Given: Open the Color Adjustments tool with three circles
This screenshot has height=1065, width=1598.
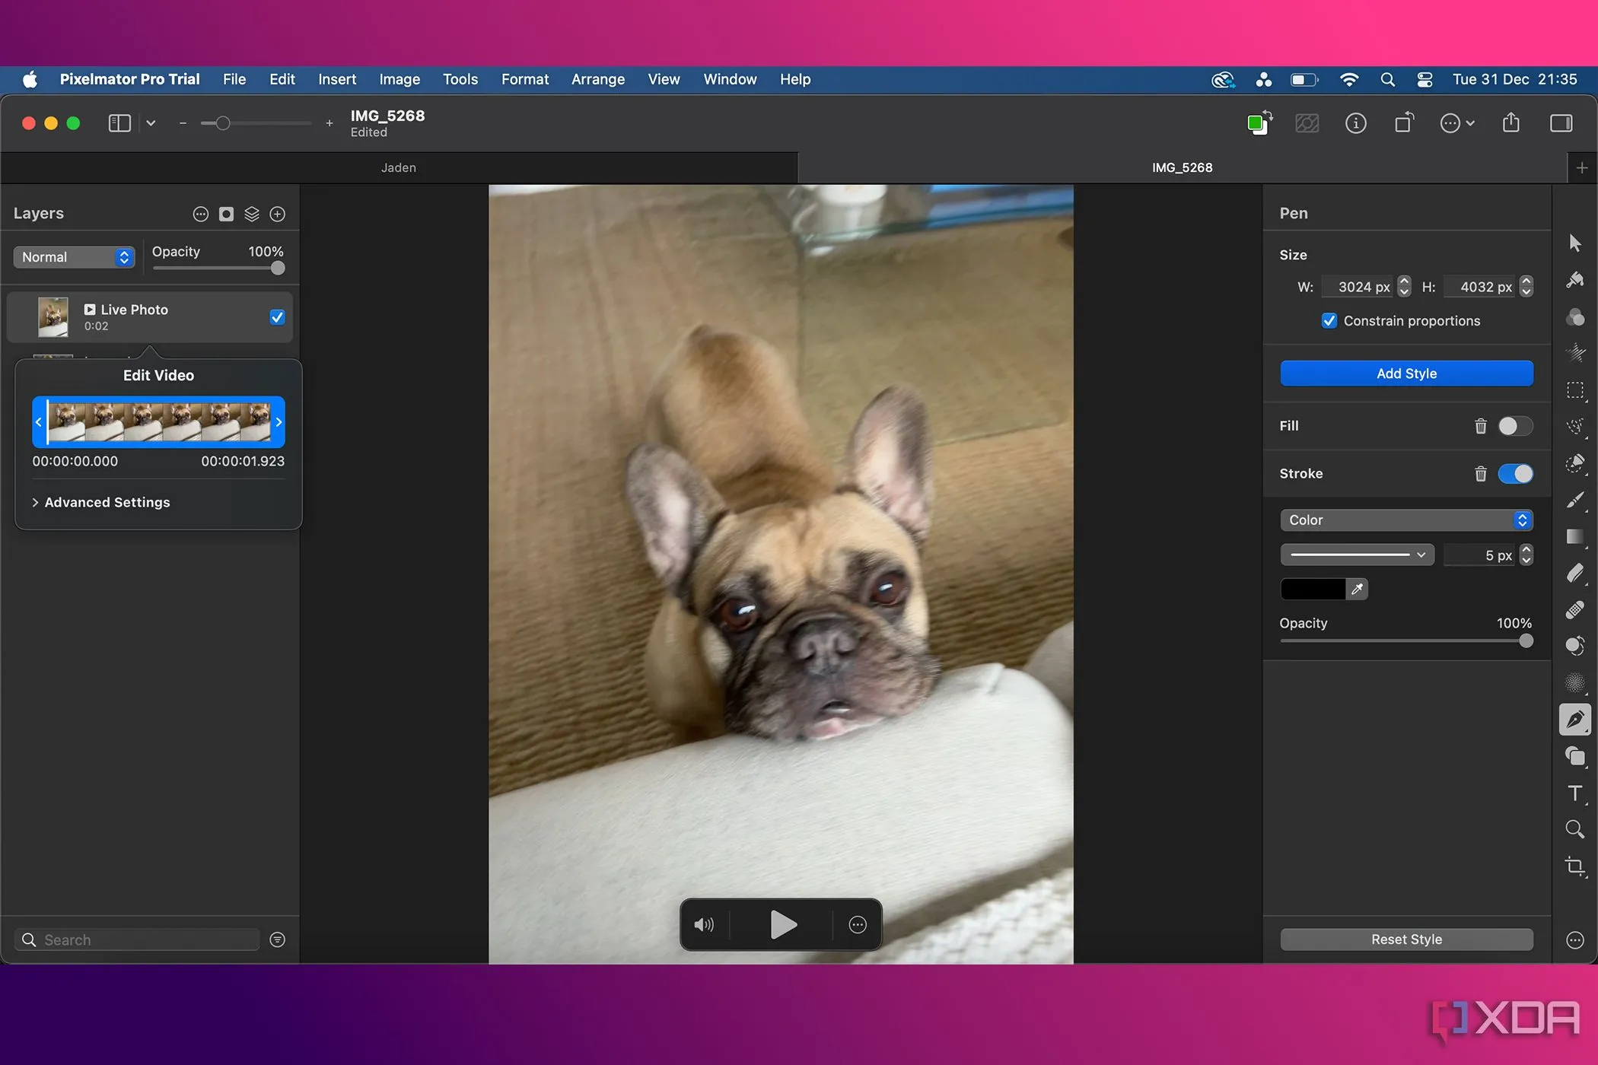Looking at the screenshot, I should [x=1575, y=316].
